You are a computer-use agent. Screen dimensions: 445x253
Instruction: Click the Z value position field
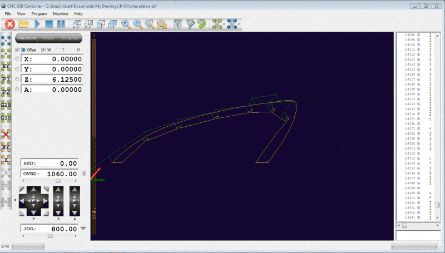click(53, 80)
